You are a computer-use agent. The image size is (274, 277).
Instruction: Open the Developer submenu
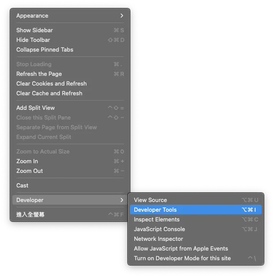[x=70, y=200]
